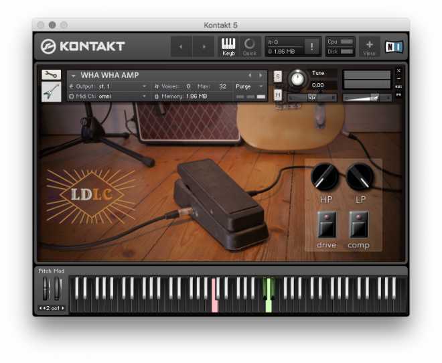Click the Voices count value 0
The width and height of the screenshot is (442, 363).
(188, 86)
